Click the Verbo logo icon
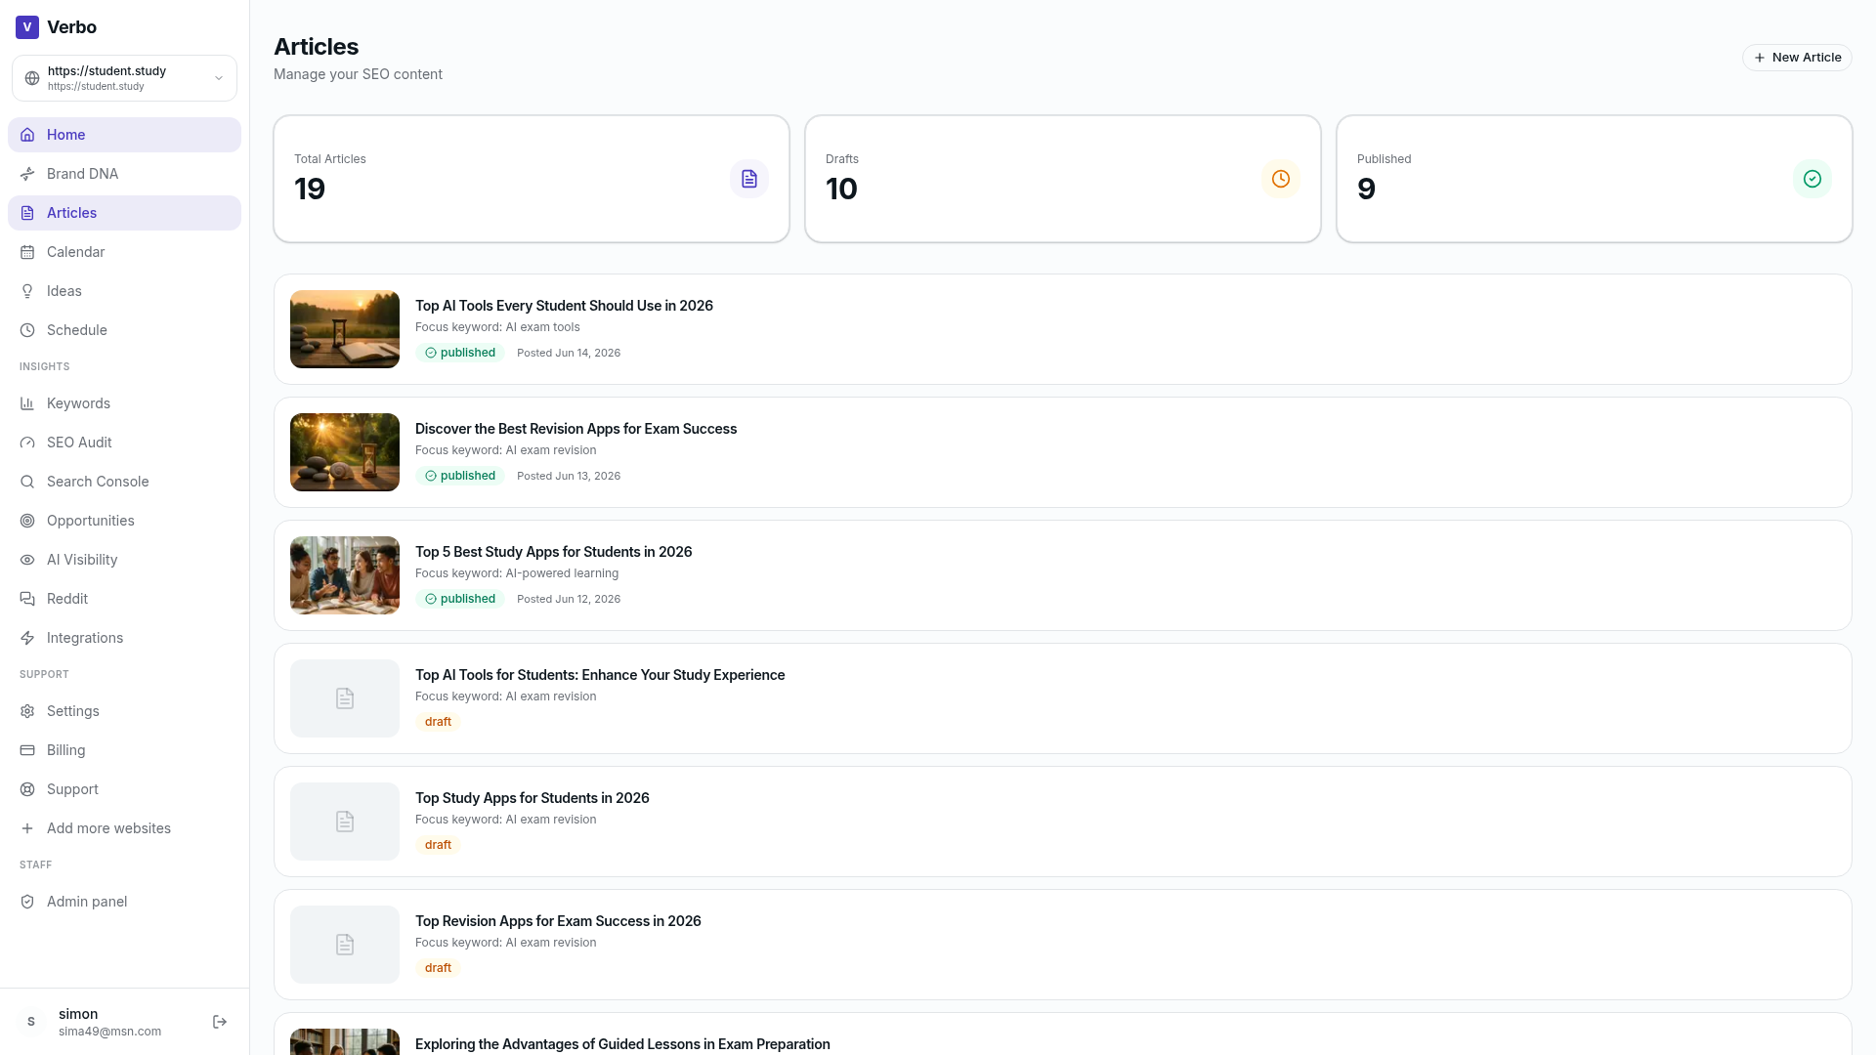The width and height of the screenshot is (1876, 1055). [x=27, y=27]
